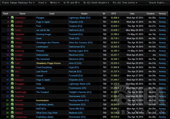
Task: Click the class icon next to Lamperouge
Action: 12,117
